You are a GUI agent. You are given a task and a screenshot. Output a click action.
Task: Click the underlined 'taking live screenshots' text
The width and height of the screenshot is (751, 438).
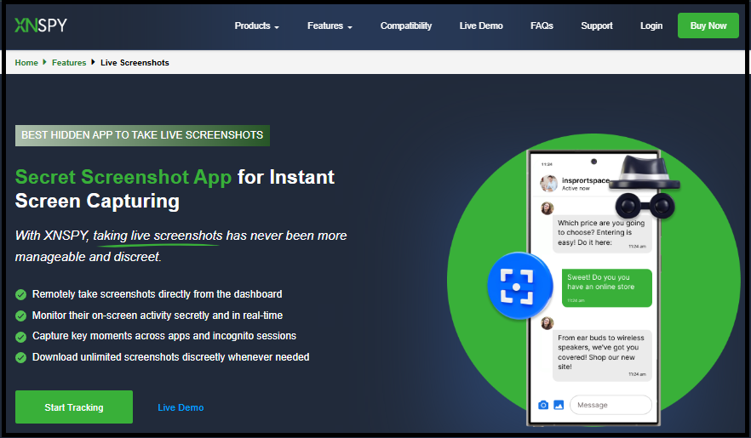158,236
